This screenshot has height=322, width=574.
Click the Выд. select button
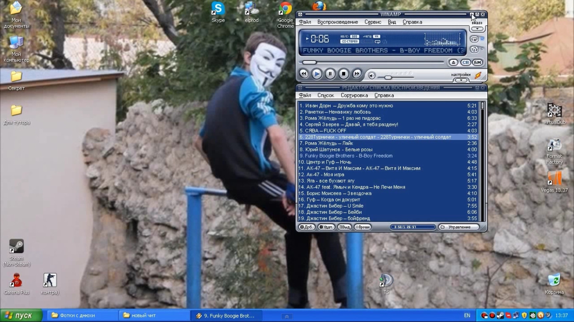click(345, 227)
